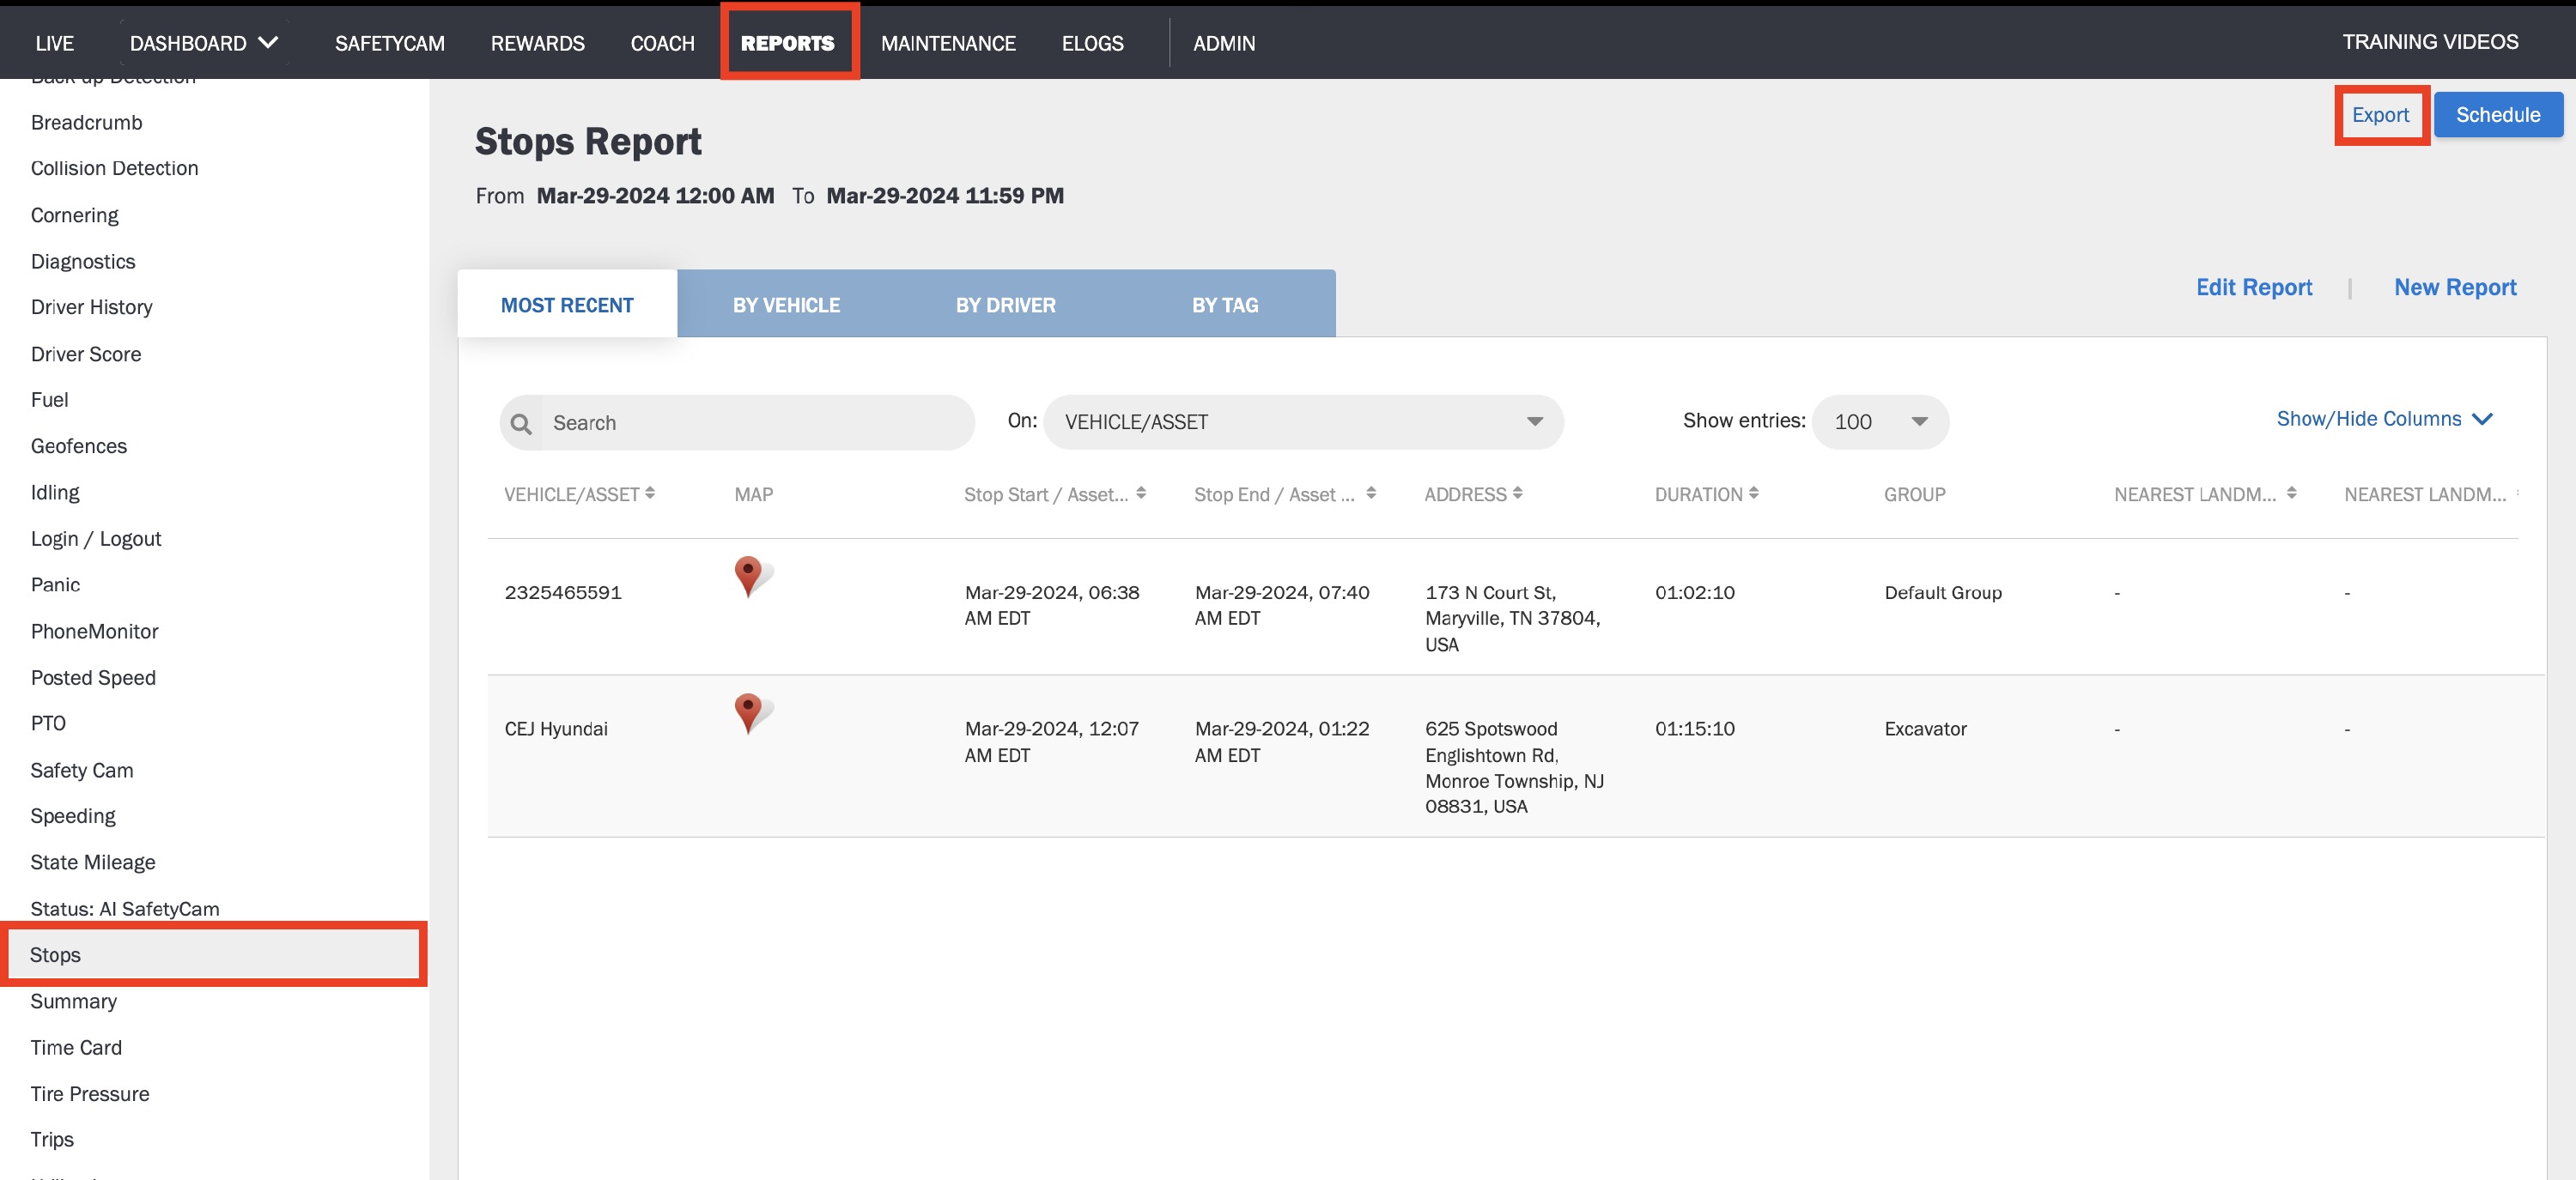Open TRAINING VIDEOS link
Viewport: 2576px width, 1180px height.
2430,42
